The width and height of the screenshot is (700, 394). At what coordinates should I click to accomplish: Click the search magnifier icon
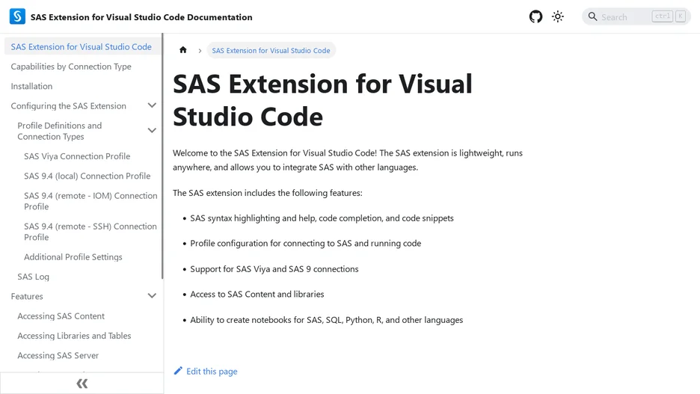coord(592,16)
